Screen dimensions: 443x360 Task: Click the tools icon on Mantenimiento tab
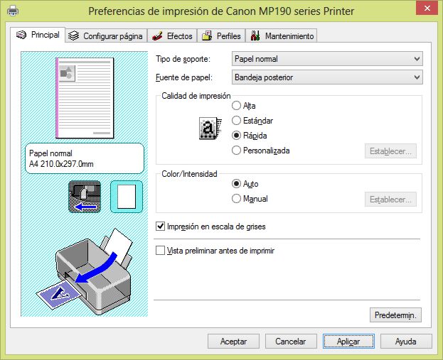(x=255, y=36)
